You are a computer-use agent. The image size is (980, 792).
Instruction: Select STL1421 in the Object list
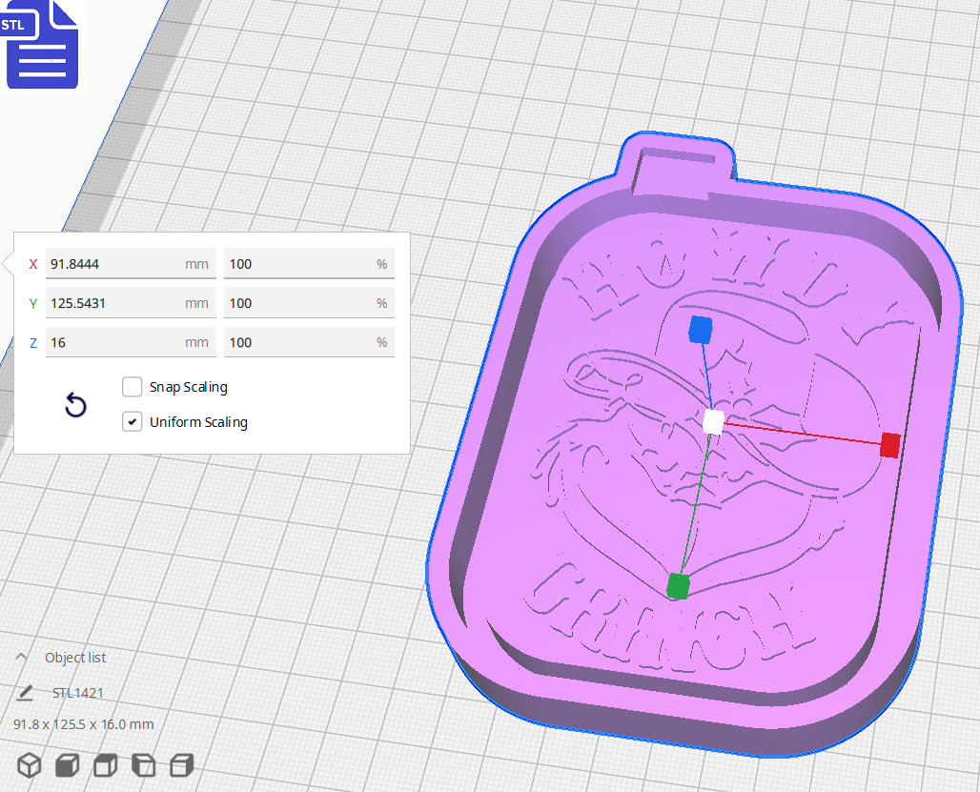[x=79, y=693]
